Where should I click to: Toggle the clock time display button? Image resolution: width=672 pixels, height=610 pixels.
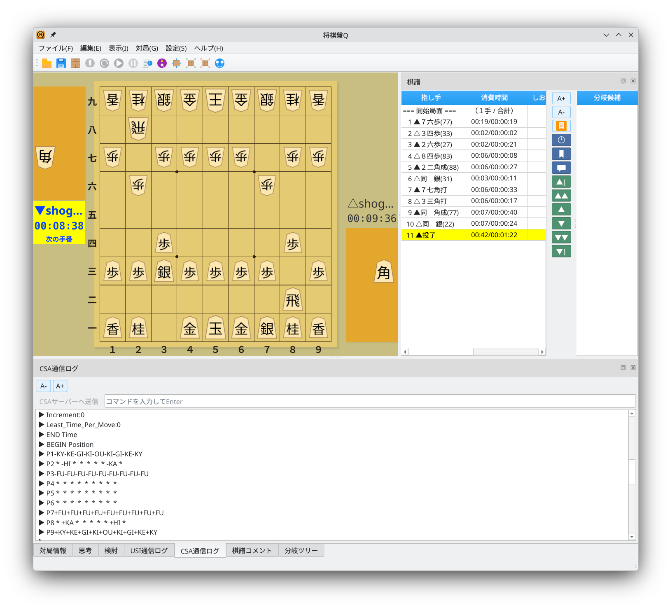coord(561,140)
